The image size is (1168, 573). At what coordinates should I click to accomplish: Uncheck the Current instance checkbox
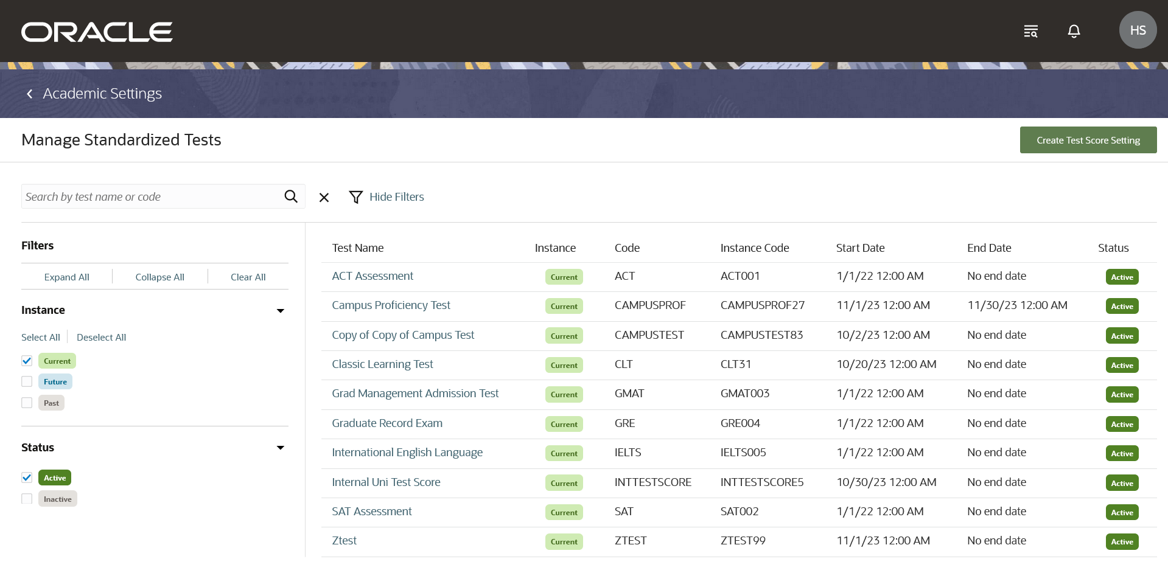click(x=27, y=361)
